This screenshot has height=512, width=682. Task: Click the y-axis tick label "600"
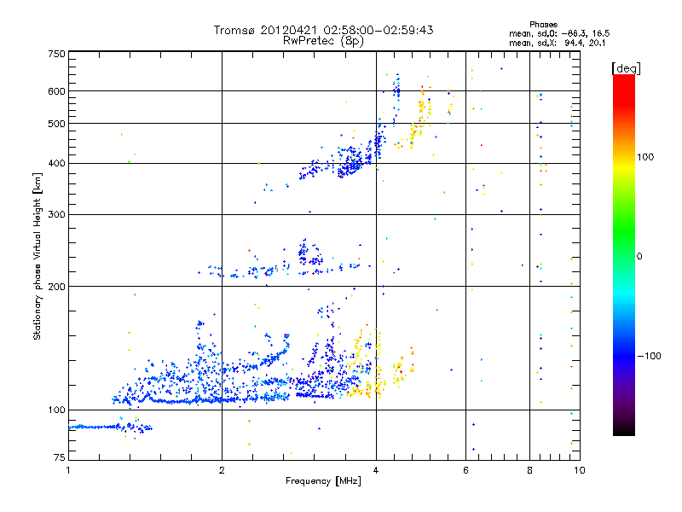pos(56,91)
